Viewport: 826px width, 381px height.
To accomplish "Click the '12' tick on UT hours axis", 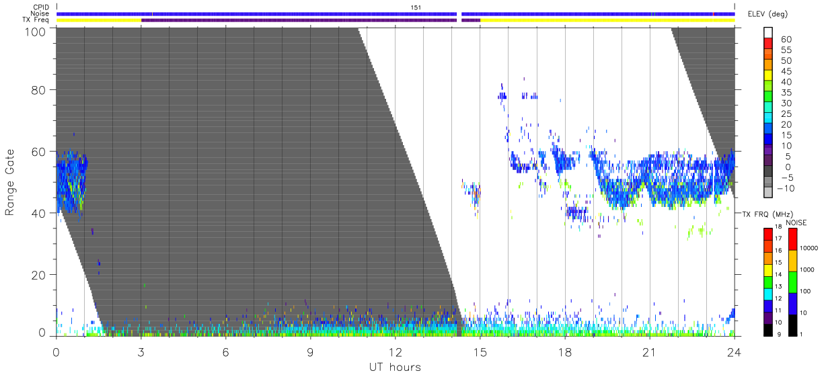I will (x=395, y=351).
